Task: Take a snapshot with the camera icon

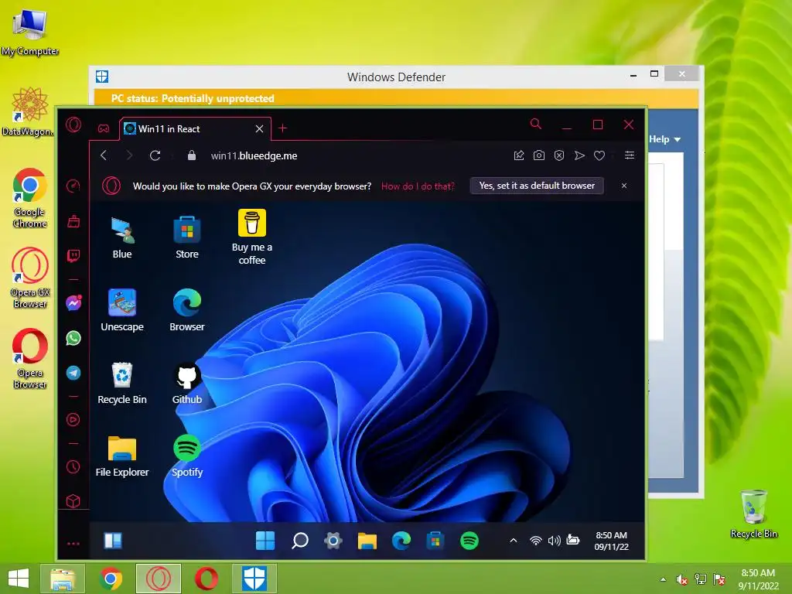Action: coord(539,155)
